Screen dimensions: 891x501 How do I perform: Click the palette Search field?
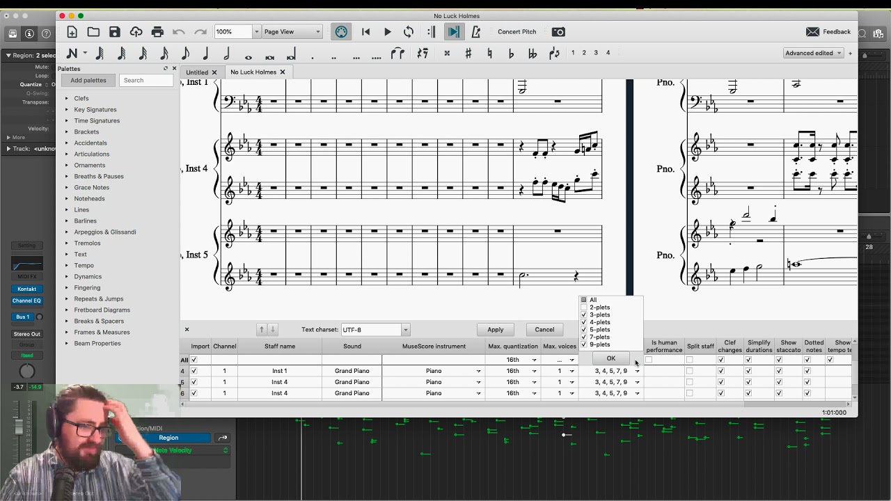146,81
